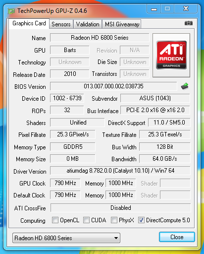Close window using title bar X
This screenshot has width=204, height=254.
pos(186,8)
